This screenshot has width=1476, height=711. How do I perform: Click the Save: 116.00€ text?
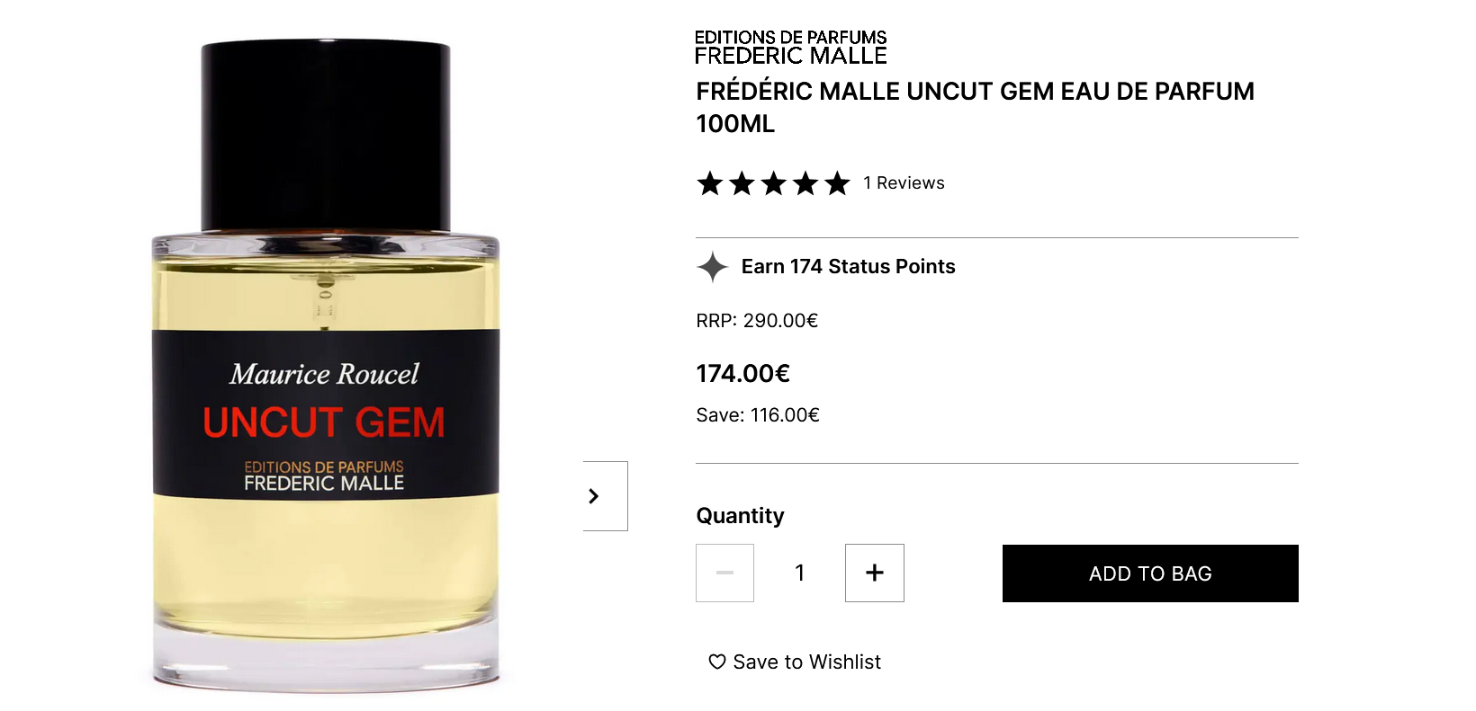pos(758,415)
